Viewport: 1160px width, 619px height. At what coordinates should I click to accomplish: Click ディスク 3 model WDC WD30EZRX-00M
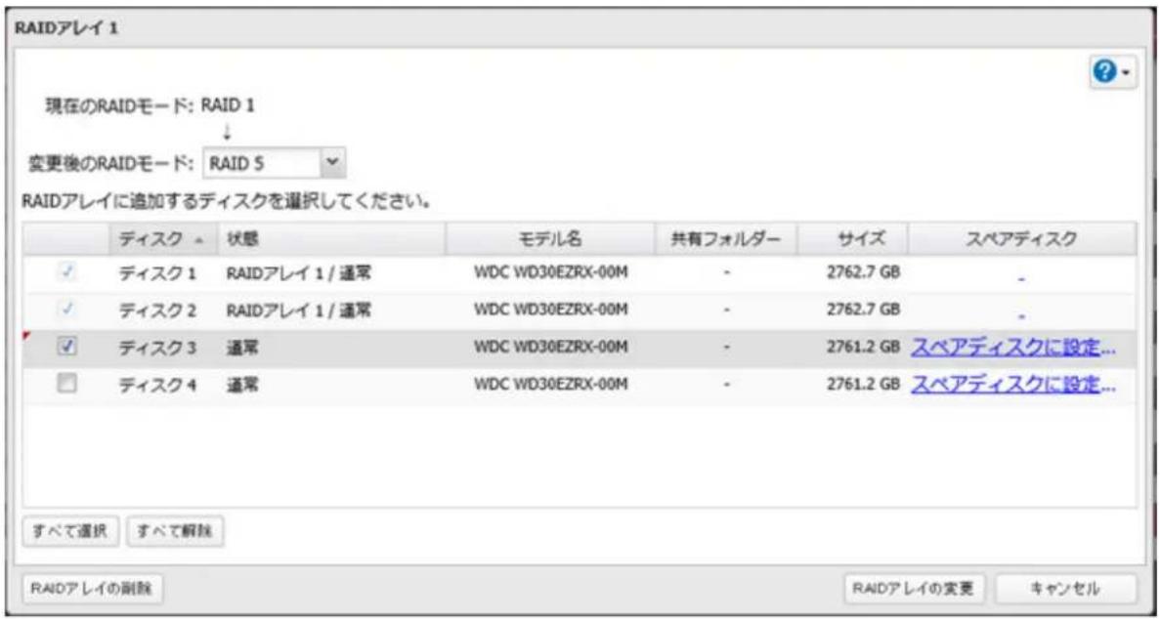pos(551,346)
